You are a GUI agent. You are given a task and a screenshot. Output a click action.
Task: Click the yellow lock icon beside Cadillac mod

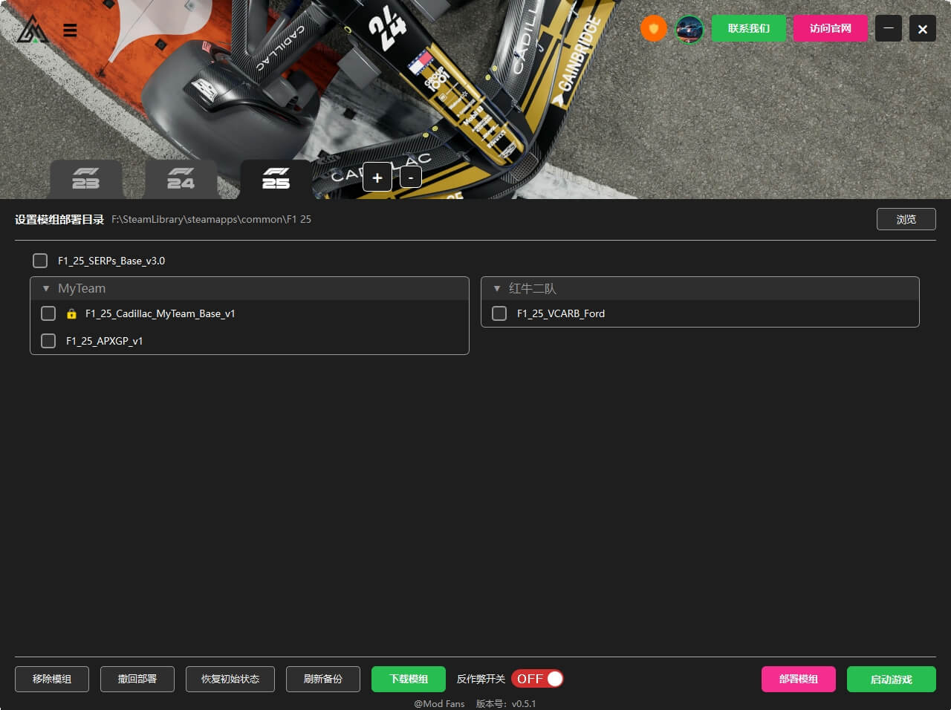tap(71, 314)
